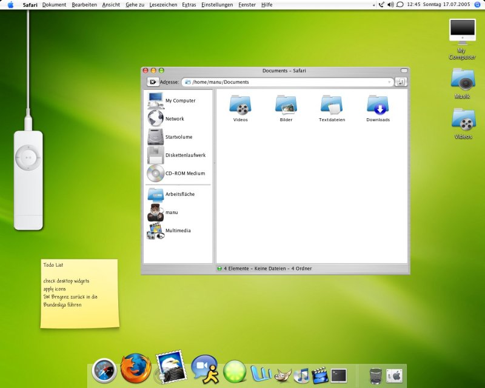Click the iPod shuffle play/pause button
This screenshot has height=388, width=485.
(28, 158)
